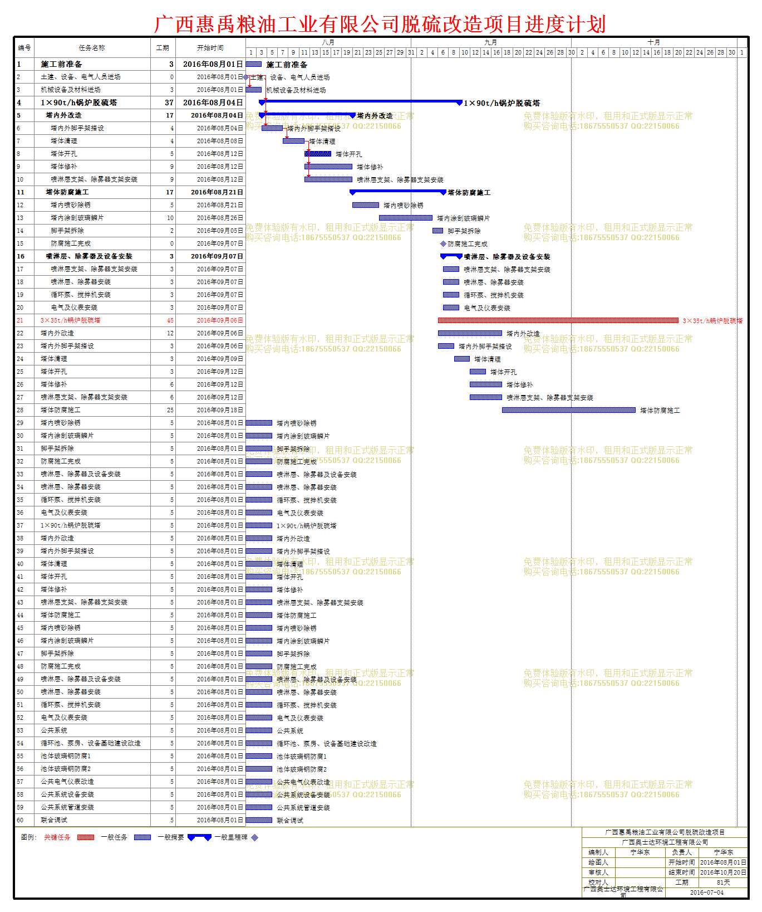Select task name 循环泵、搅拌机安装 in row 19
The height and width of the screenshot is (912, 762).
coord(81,295)
